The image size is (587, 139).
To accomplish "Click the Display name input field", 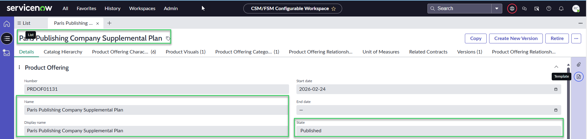I will 156,131.
